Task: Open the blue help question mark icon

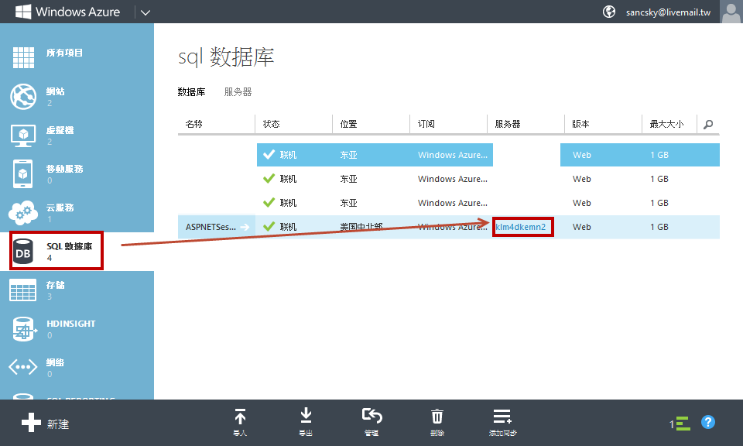Action: tap(708, 422)
